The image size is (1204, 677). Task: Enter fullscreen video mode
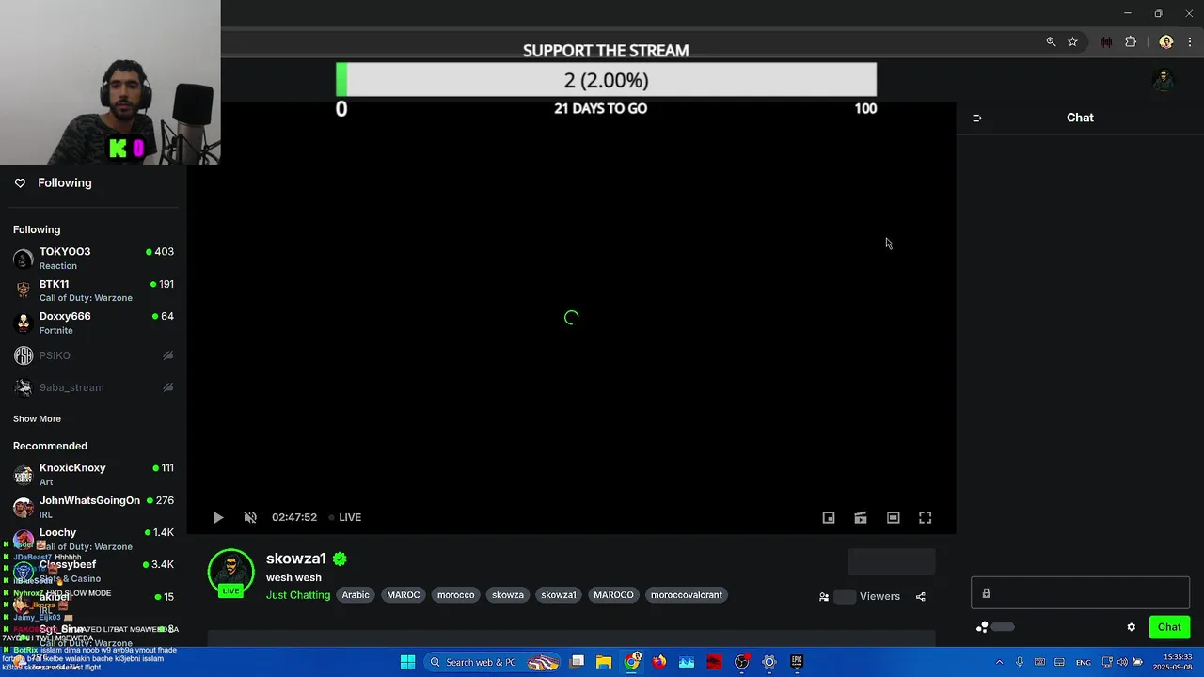pyautogui.click(x=926, y=517)
